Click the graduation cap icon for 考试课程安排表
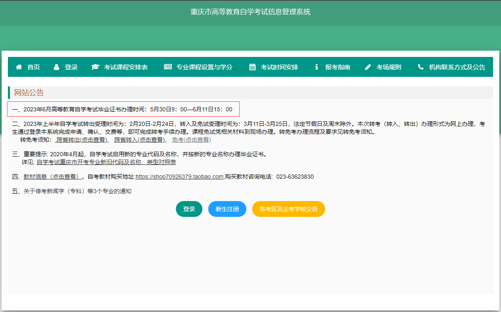Viewport: 501px width, 312px height. coord(95,66)
